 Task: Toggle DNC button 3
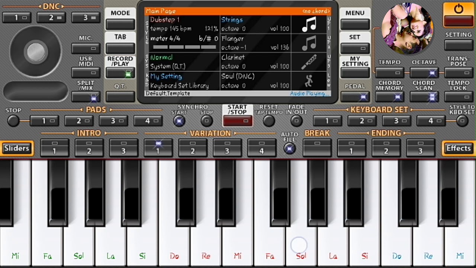point(86,17)
